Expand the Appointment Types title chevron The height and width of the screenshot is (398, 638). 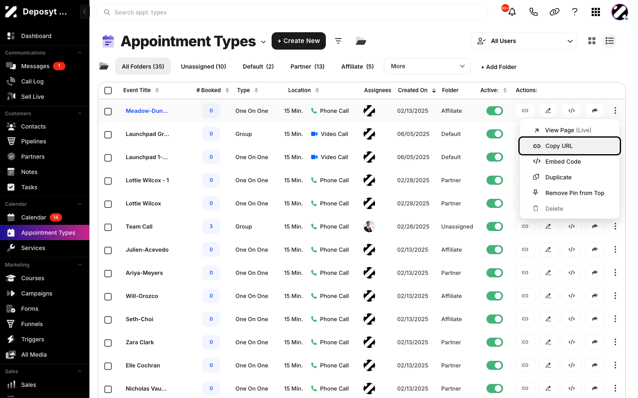(263, 42)
